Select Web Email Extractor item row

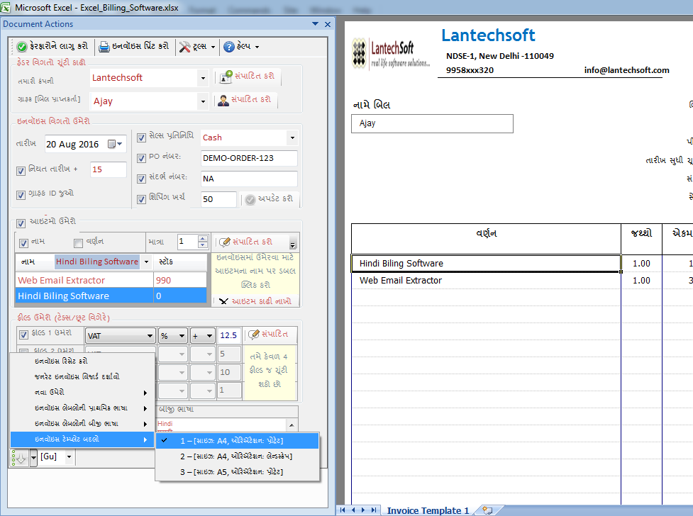111,280
